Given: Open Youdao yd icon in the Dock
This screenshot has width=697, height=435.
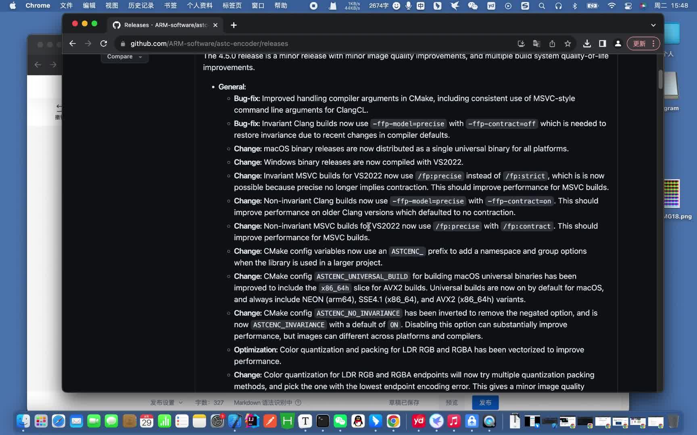Looking at the screenshot, I should click(419, 421).
